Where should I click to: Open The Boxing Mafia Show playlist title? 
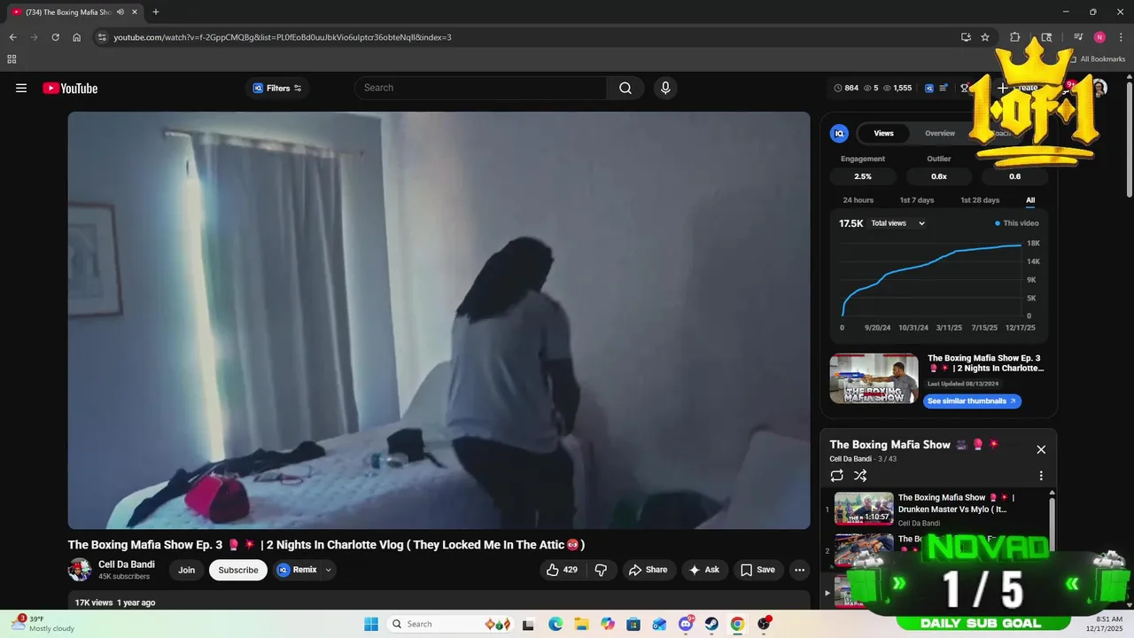tap(889, 445)
